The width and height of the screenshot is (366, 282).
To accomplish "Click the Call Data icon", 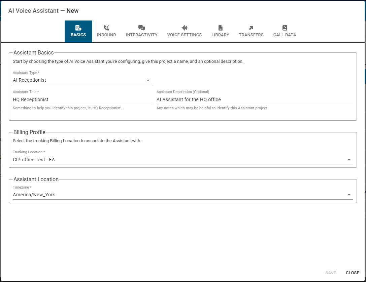I will (x=285, y=28).
